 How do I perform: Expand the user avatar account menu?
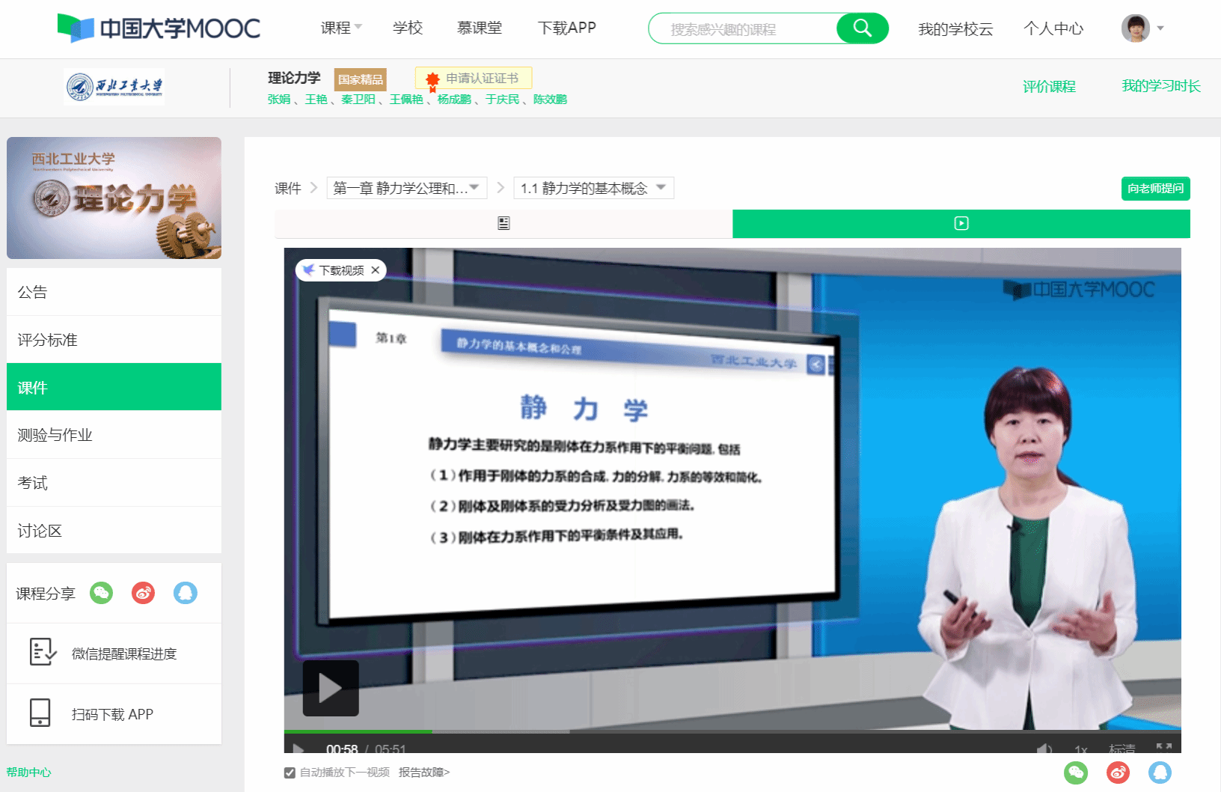pos(1142,28)
